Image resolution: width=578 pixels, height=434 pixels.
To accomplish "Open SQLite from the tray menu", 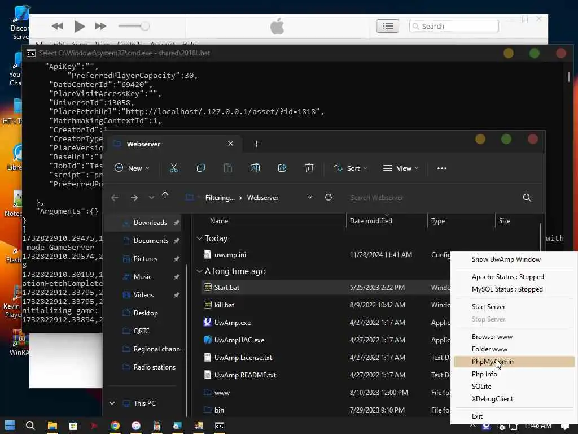I will (481, 387).
